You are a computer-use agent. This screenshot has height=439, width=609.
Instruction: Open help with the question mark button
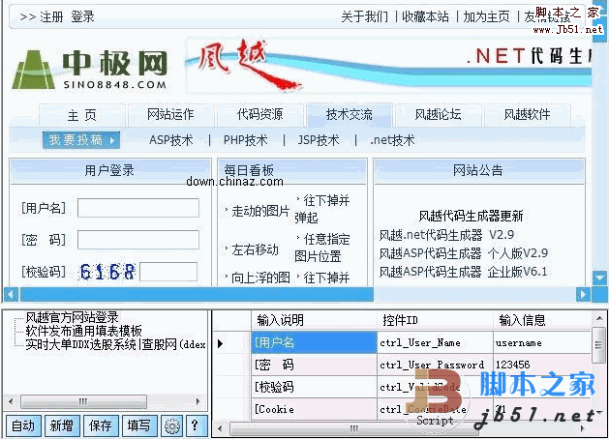pos(195,425)
